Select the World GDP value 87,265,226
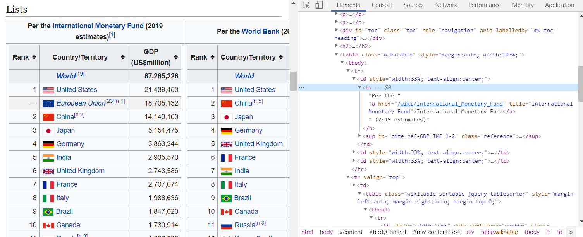The image size is (583, 237). coord(162,76)
